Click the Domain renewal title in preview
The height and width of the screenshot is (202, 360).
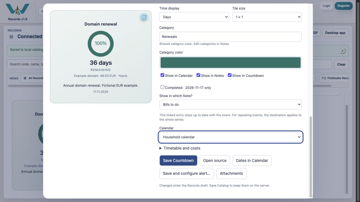(x=101, y=24)
